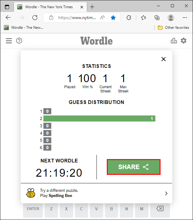Select the Wordle - The New York Times tab

pyautogui.click(x=50, y=7)
